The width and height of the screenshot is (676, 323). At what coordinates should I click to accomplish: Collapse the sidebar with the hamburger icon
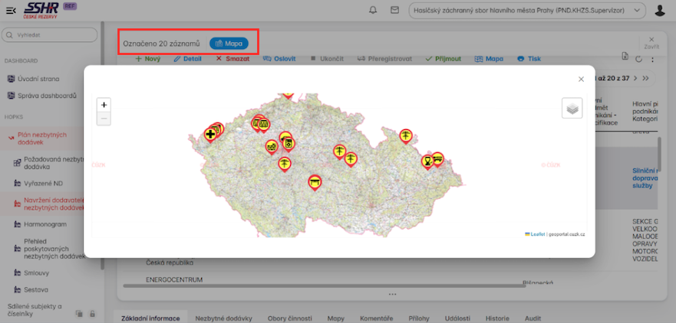tap(11, 11)
